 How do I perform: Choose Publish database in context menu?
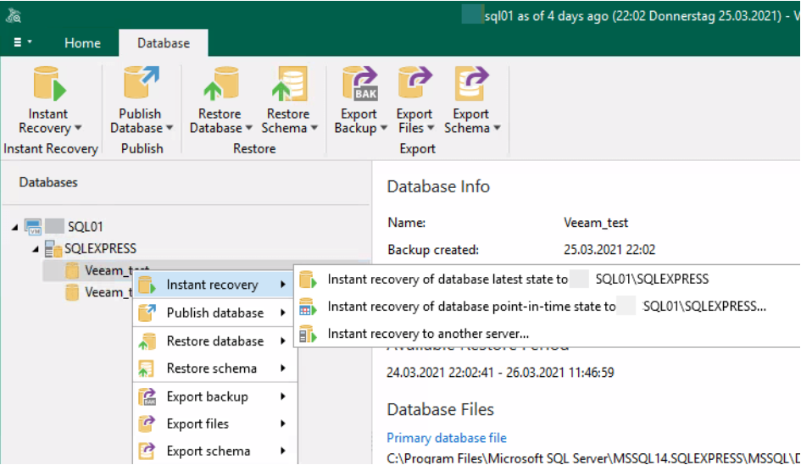215,313
